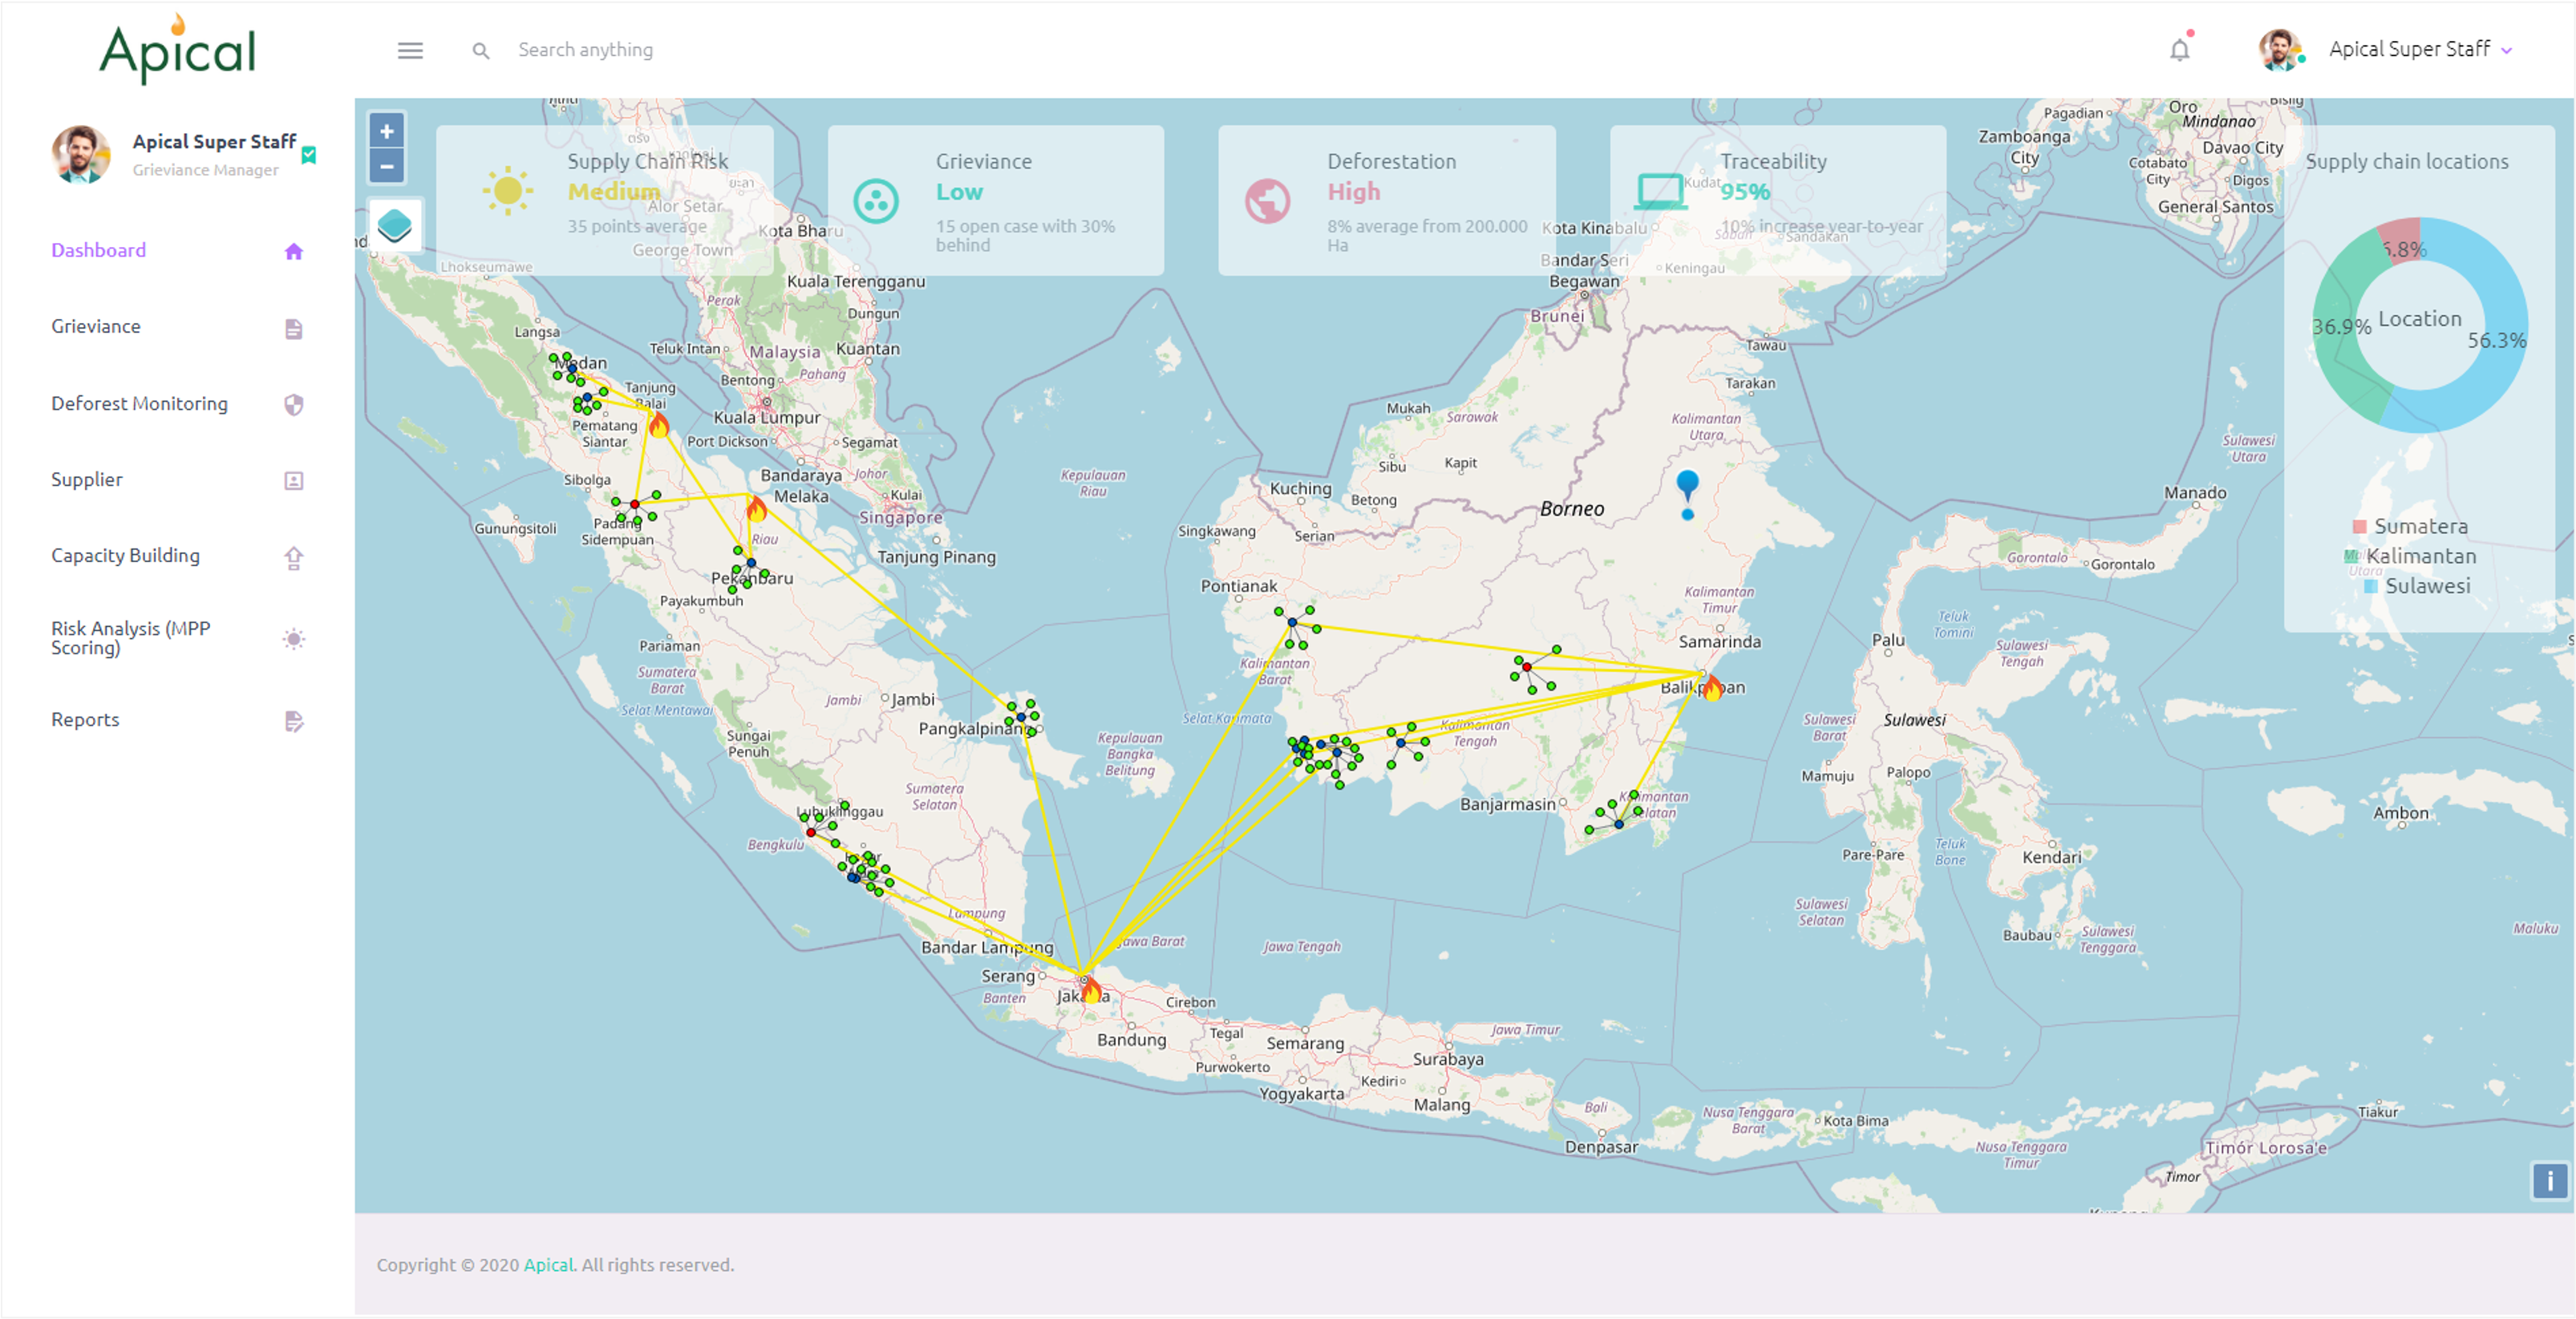Click the notification bell

point(2180,49)
